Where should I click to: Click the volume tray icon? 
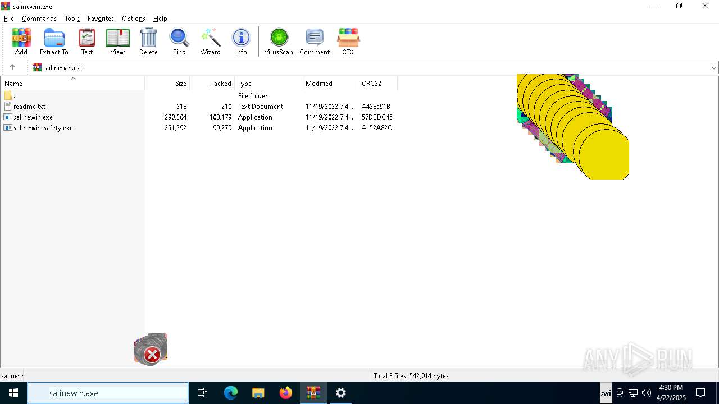pyautogui.click(x=647, y=393)
